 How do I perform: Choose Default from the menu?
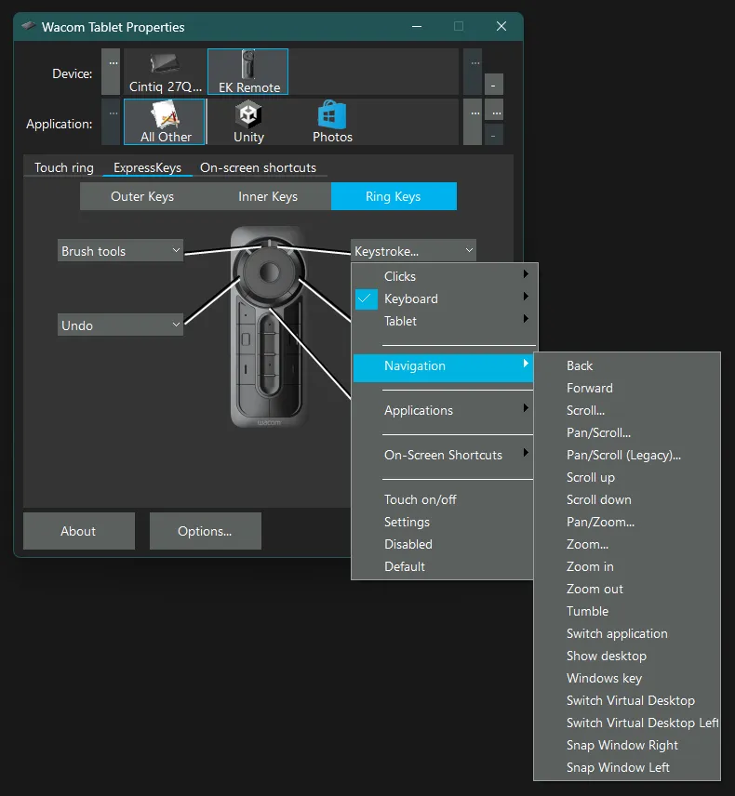[443, 566]
